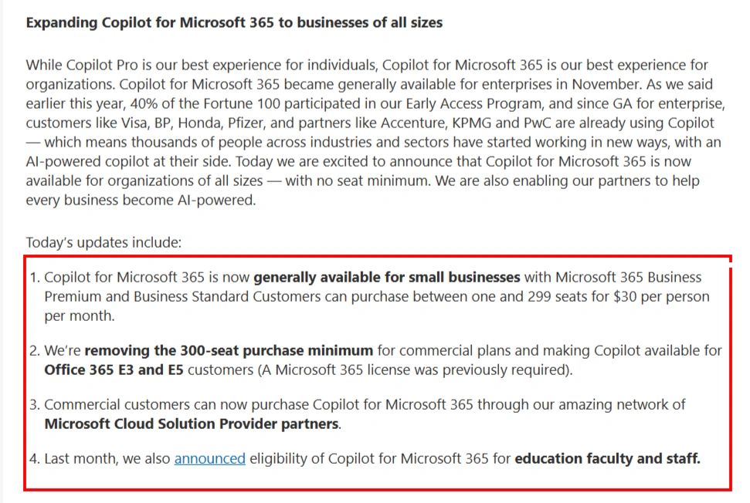Click the "Expanding Copilot for Microsoft 365" heading
The image size is (750, 503).
[234, 22]
